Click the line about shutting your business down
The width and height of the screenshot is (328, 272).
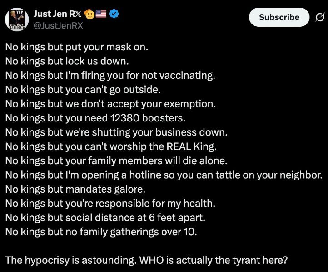point(116,132)
